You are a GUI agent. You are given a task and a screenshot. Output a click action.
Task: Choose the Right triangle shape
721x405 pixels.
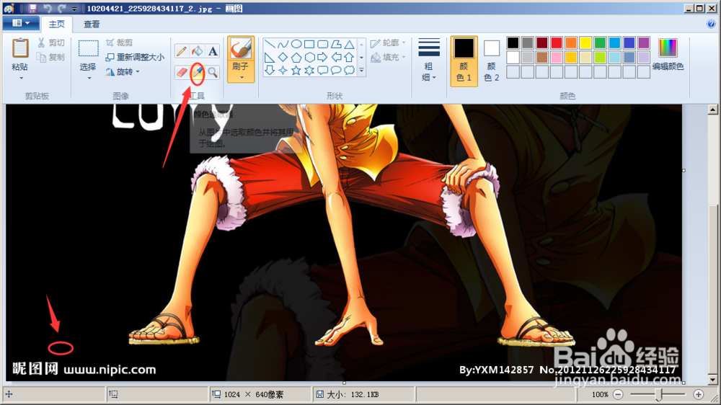tap(270, 58)
